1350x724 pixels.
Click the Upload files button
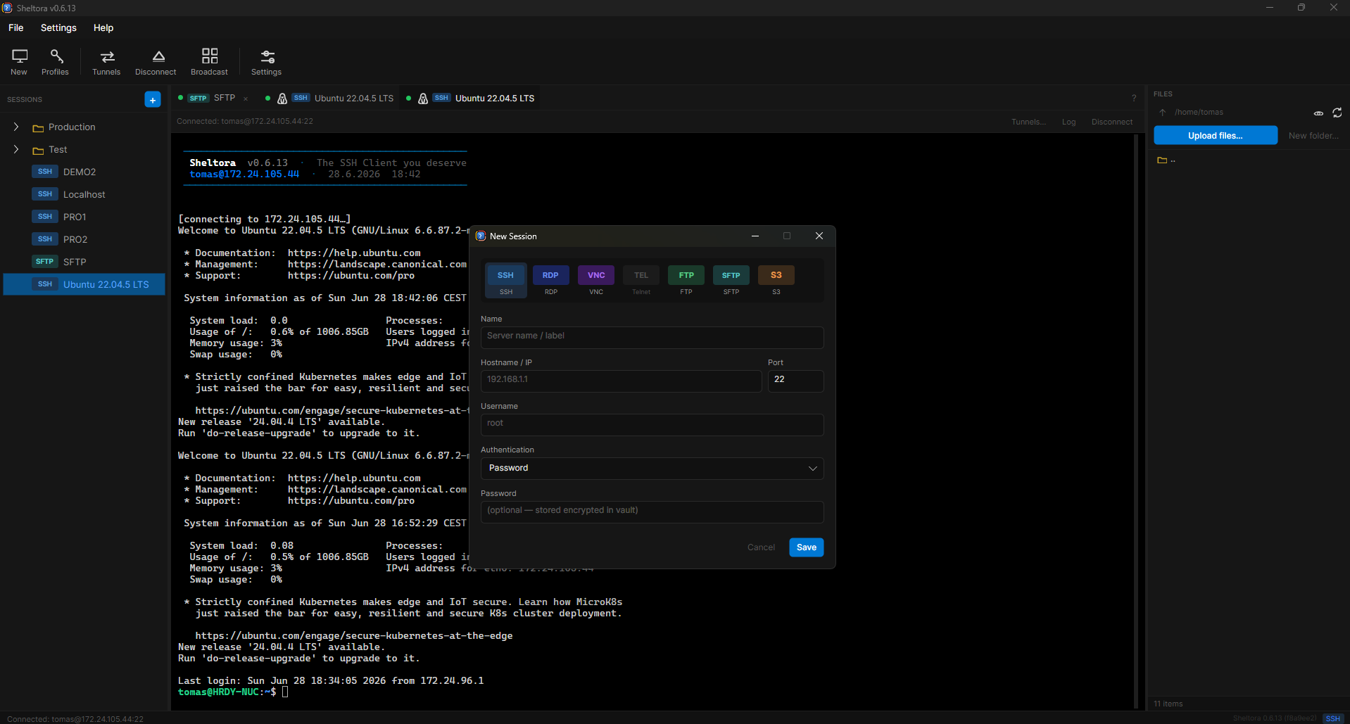(x=1216, y=136)
